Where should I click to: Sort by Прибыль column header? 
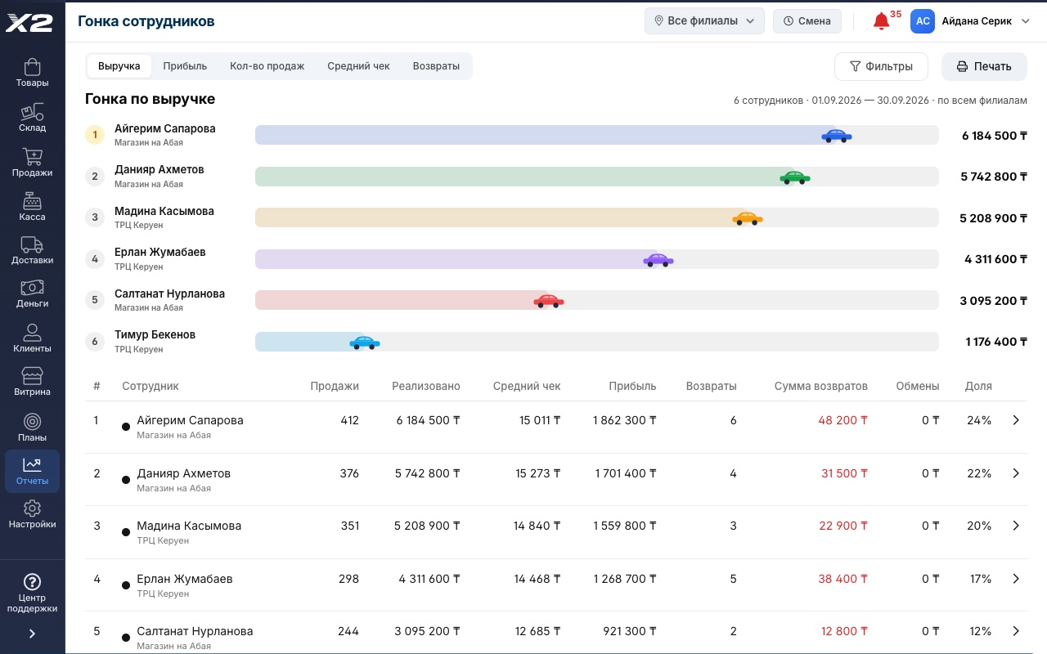pos(632,386)
